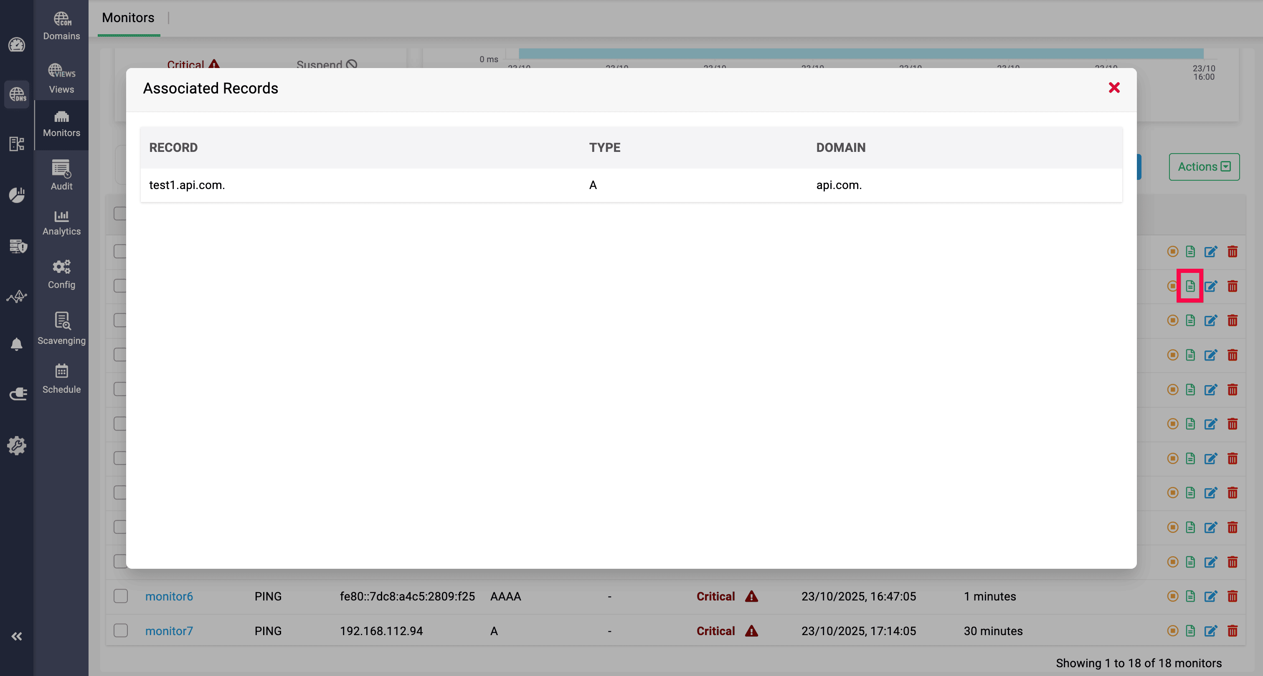Open the Domains sidebar section

[x=61, y=26]
